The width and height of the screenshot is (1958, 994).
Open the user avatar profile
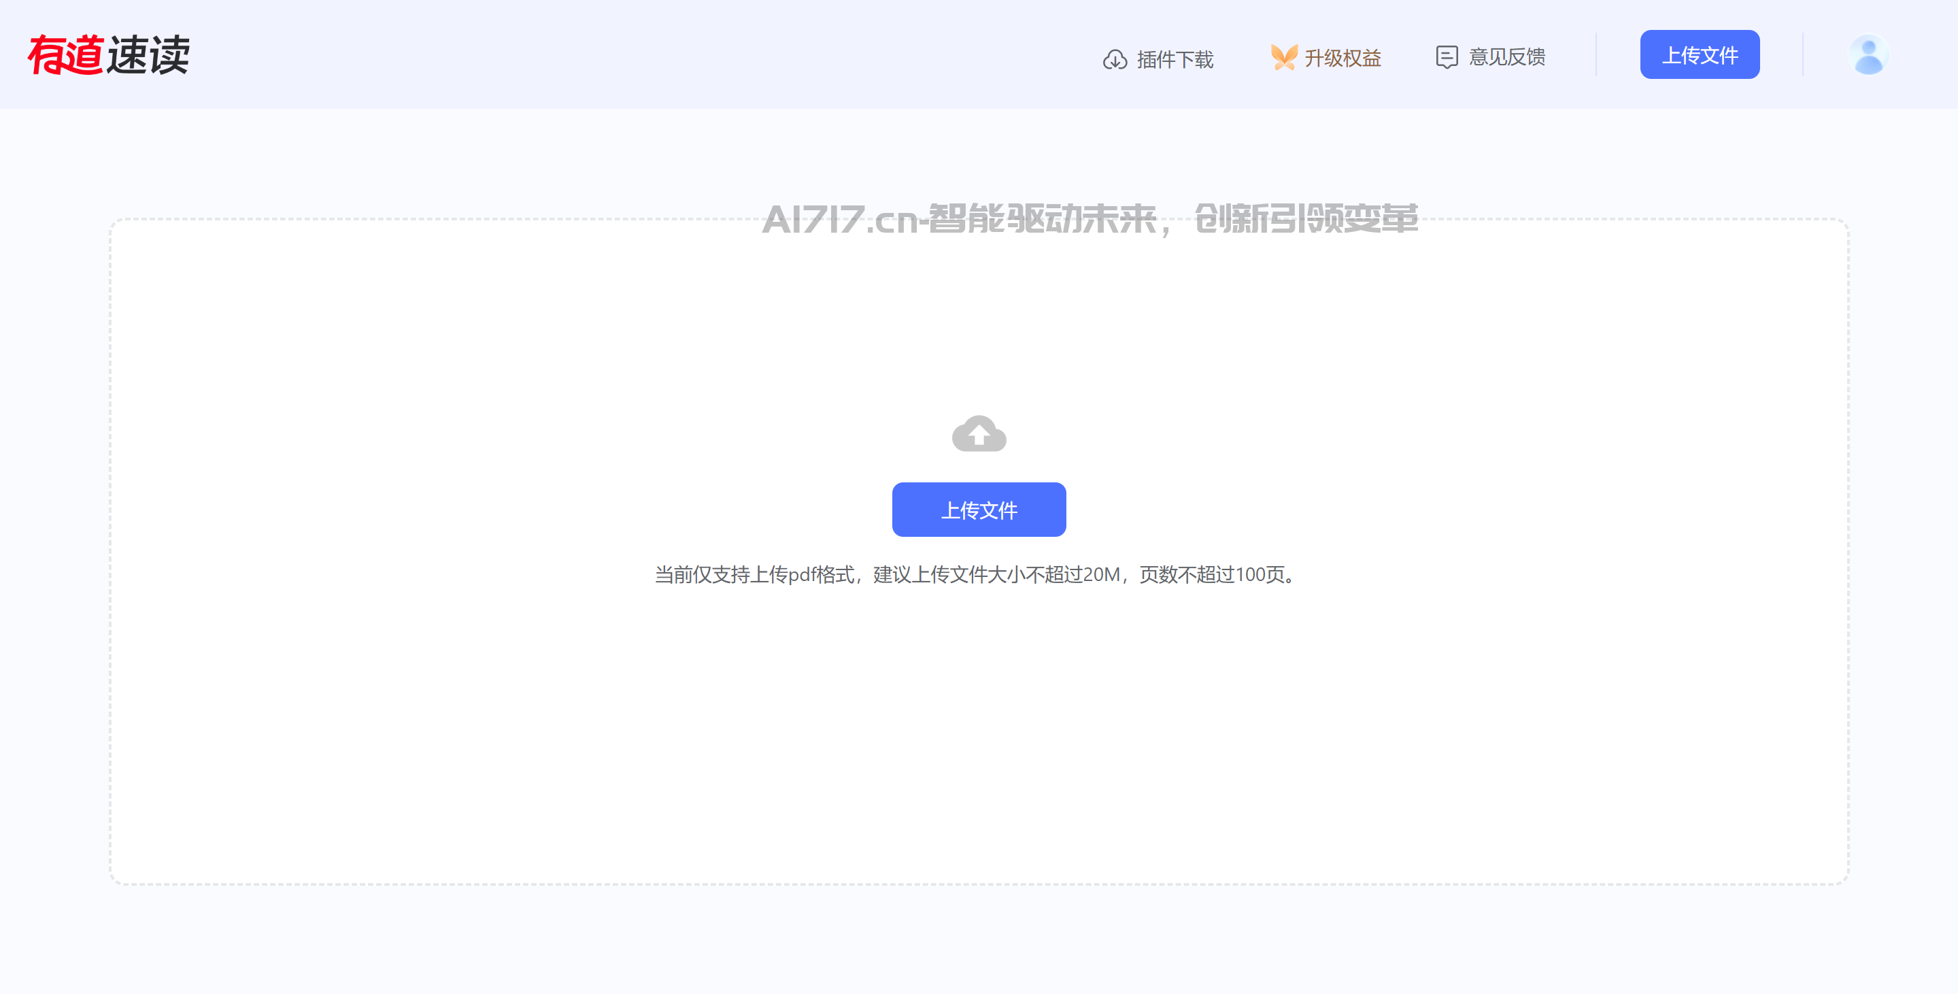pyautogui.click(x=1868, y=54)
